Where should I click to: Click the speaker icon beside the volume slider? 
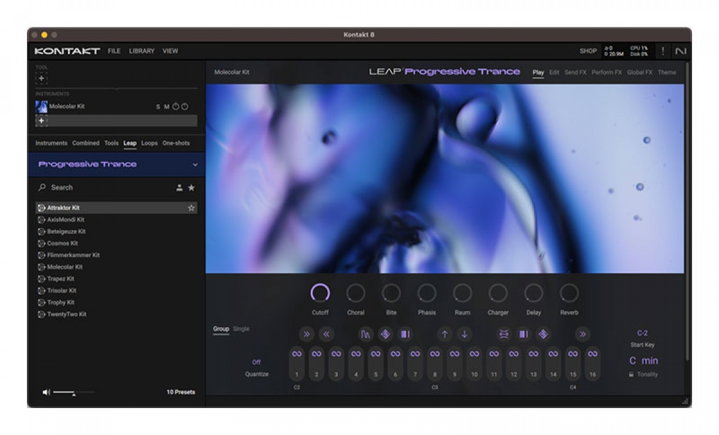tap(46, 392)
